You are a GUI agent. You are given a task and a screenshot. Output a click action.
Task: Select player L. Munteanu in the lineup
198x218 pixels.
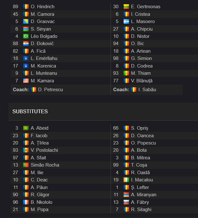click(x=44, y=73)
